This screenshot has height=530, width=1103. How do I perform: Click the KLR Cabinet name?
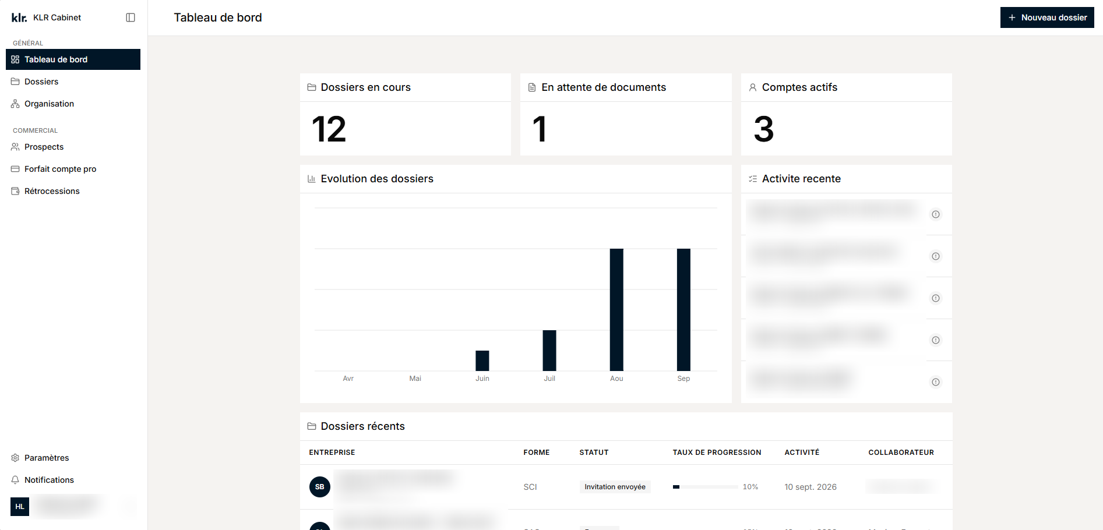click(57, 17)
